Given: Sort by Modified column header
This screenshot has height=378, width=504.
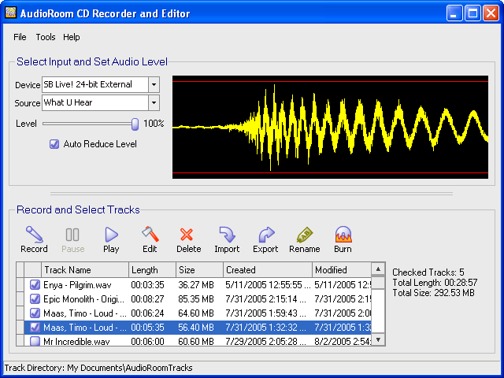Looking at the screenshot, I should tap(342, 270).
